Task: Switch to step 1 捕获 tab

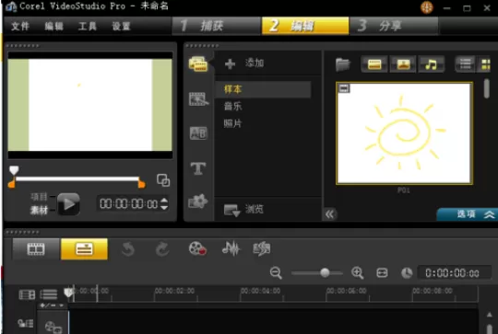Action: [x=216, y=26]
